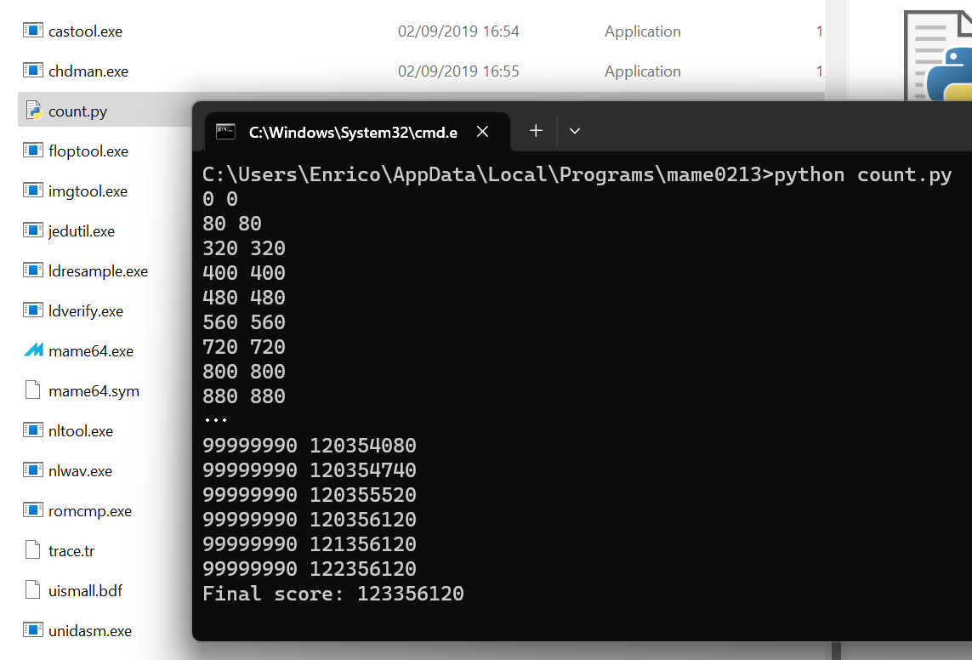
Task: Open a new terminal tab with plus button
Action: 536,131
